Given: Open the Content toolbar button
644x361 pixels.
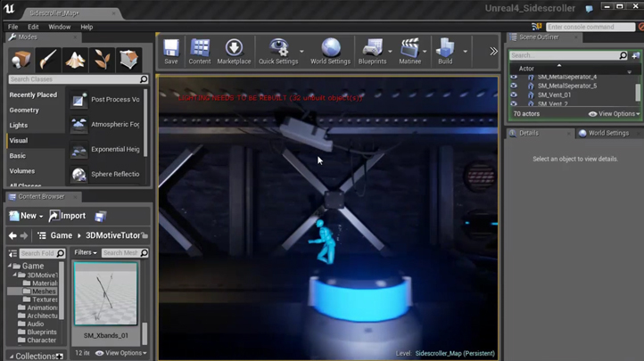Looking at the screenshot, I should pyautogui.click(x=200, y=52).
